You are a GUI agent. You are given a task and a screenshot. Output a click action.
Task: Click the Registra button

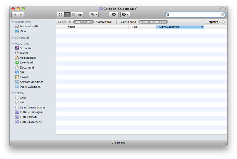212,22
